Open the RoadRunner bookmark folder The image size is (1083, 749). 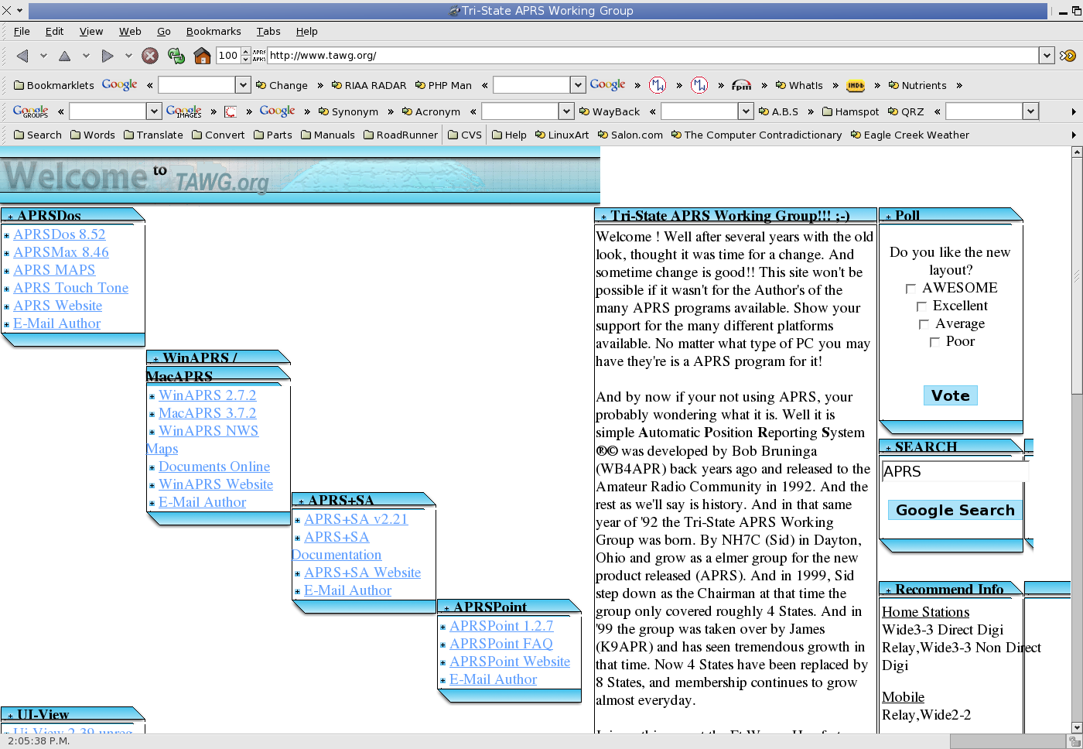click(x=401, y=135)
